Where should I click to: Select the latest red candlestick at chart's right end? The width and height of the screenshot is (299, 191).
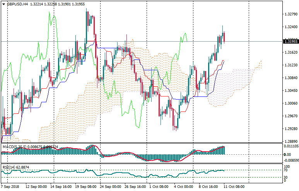(224, 37)
